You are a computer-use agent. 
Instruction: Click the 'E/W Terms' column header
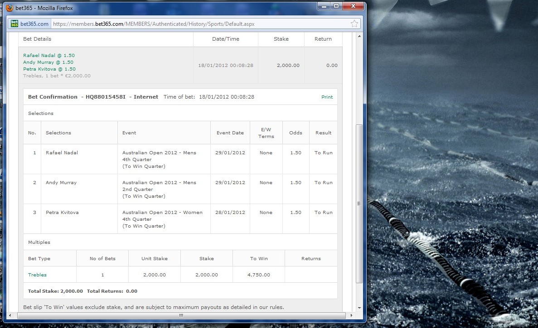pyautogui.click(x=266, y=133)
